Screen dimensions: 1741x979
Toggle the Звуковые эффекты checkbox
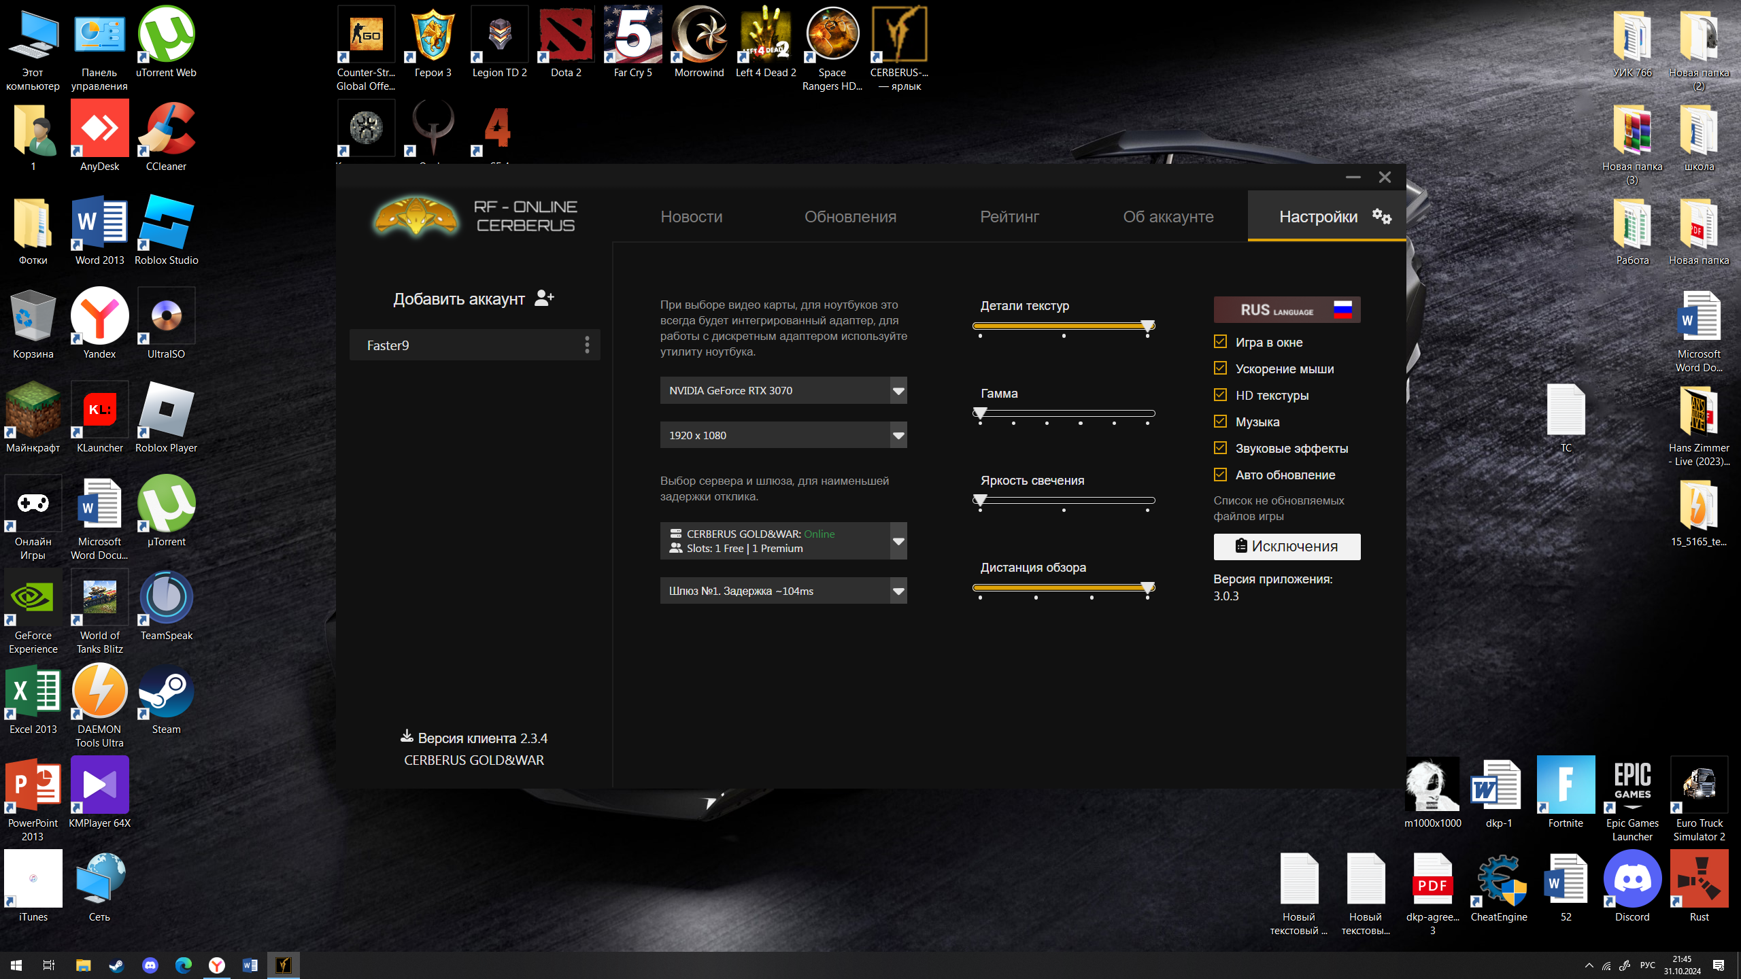coord(1220,448)
